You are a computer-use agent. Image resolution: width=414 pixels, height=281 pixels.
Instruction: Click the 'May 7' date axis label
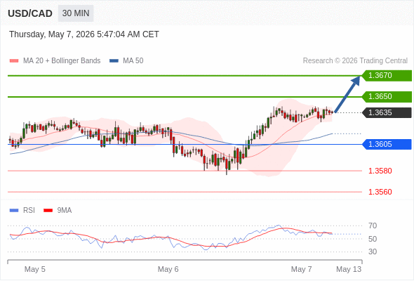click(301, 269)
